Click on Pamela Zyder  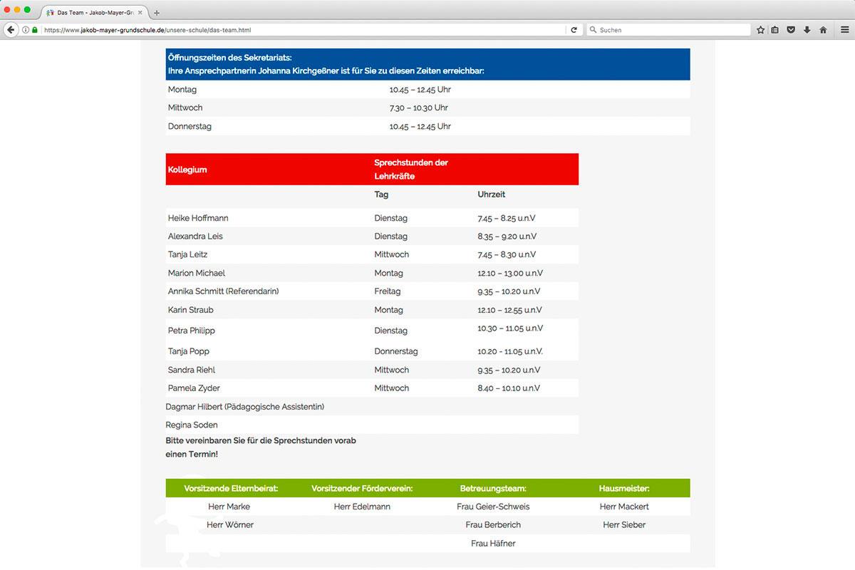[194, 388]
